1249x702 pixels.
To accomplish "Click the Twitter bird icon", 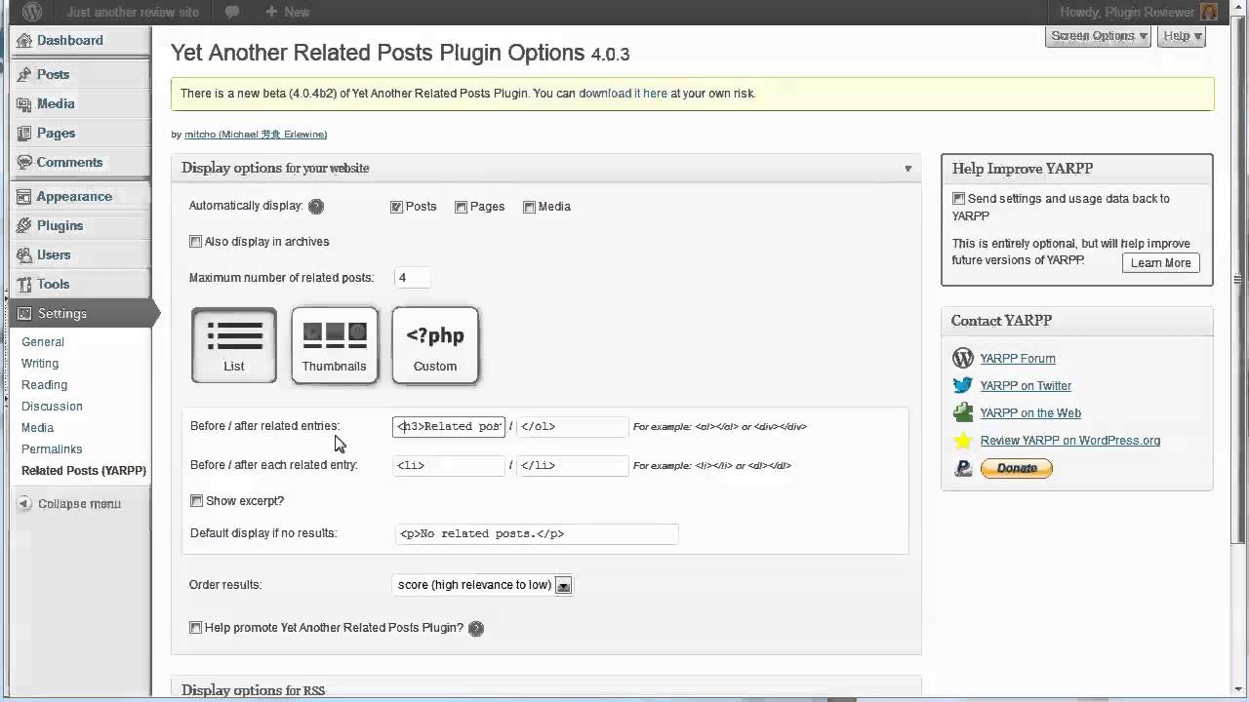I will pos(963,385).
